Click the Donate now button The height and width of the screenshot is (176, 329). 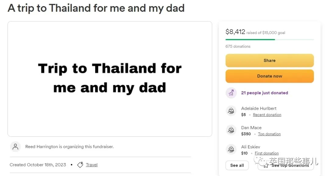(x=270, y=76)
